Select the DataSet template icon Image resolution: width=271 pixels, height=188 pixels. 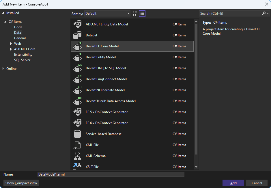point(77,35)
